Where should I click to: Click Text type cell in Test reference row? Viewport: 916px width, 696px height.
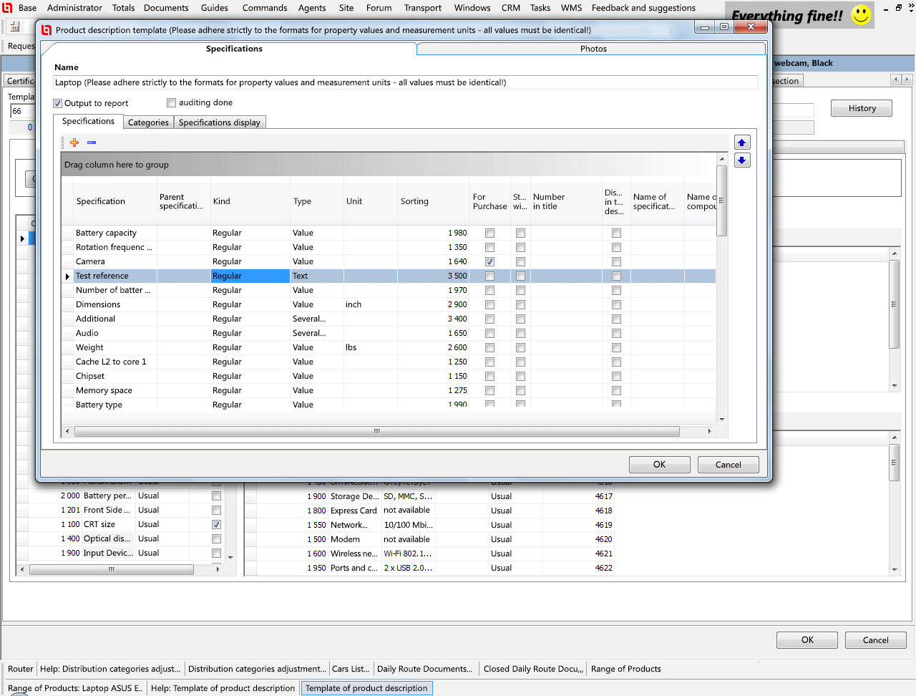(x=316, y=276)
